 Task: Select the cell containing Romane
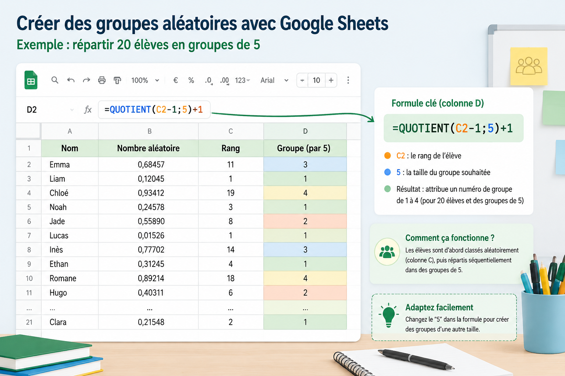click(x=70, y=278)
